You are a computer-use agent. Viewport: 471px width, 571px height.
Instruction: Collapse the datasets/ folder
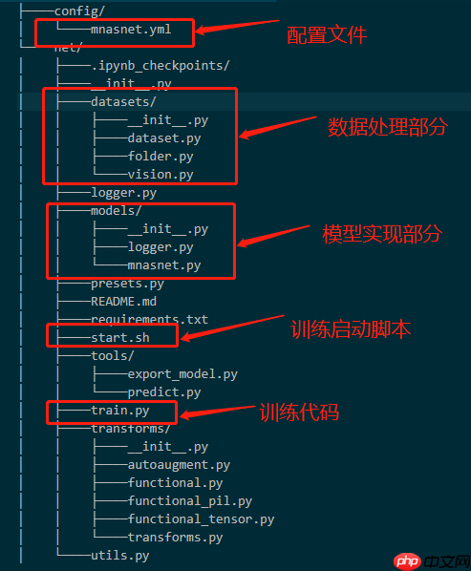123,101
